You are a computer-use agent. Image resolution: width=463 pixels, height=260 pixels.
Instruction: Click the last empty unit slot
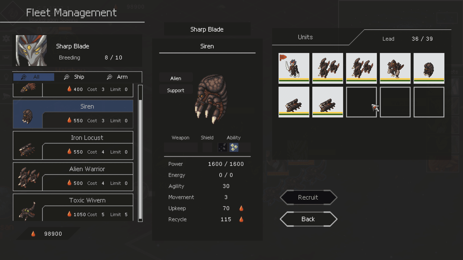429,102
